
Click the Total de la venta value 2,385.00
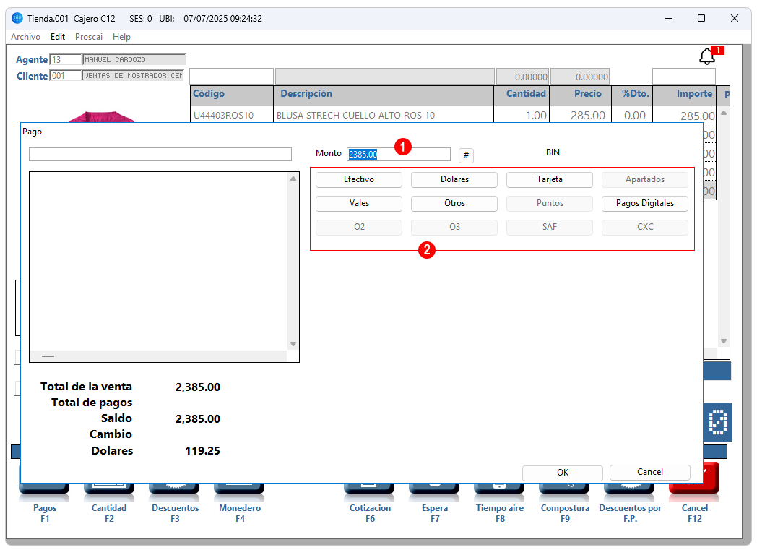click(198, 387)
